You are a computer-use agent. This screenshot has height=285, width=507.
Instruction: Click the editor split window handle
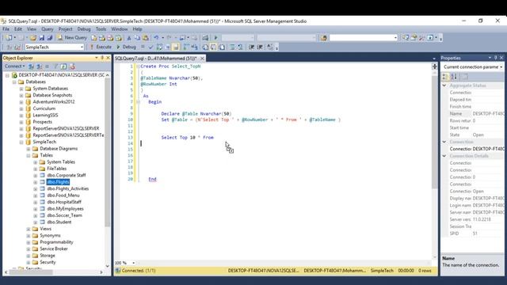coord(435,66)
